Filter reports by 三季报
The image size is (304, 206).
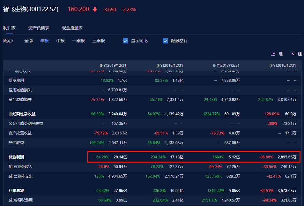coord(99,41)
